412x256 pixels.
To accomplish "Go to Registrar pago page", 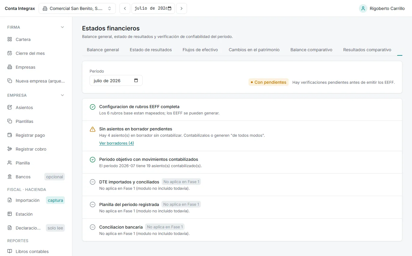I will [36, 135].
